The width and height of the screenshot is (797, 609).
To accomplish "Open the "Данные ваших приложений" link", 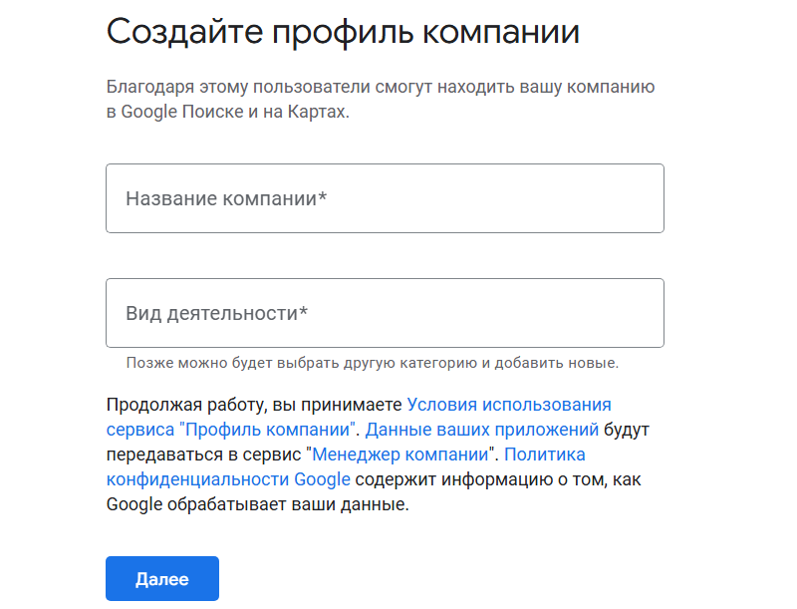I will tap(481, 430).
